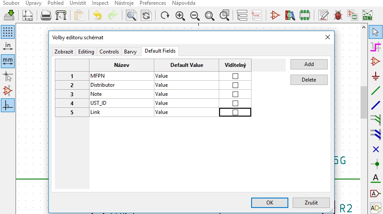This screenshot has height=214, width=383.
Task: Click the Zoom to selection icon
Action: coord(224,15)
